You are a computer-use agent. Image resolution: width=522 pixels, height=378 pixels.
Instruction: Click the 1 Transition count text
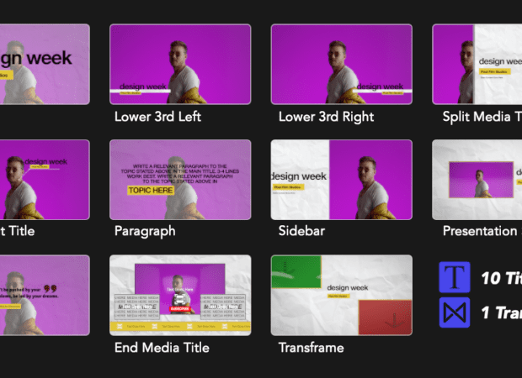(x=501, y=312)
